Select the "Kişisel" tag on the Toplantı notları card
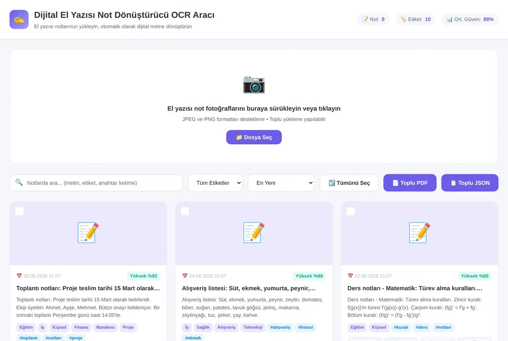Viewport: 508px width, 341px height. 59,327
